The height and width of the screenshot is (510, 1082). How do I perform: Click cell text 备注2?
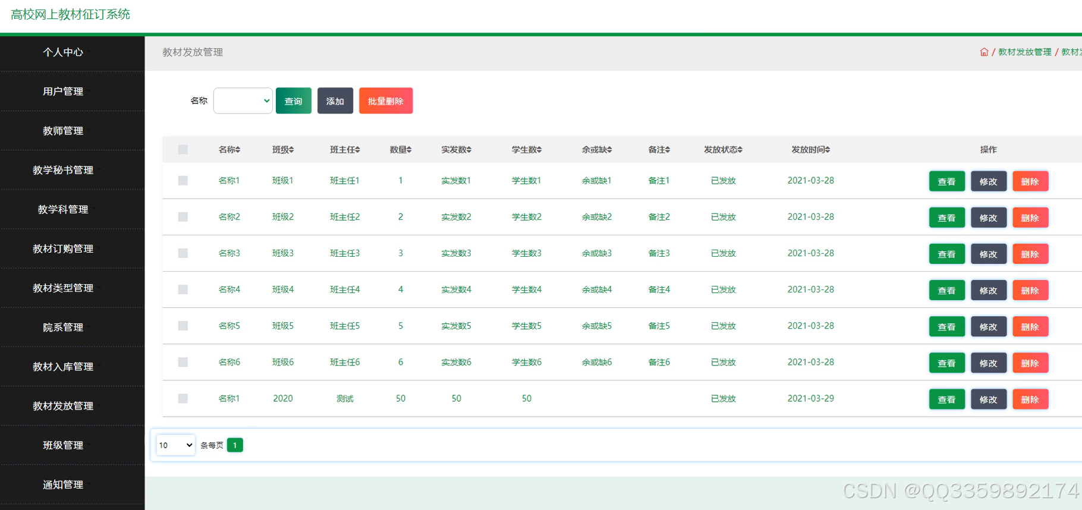click(659, 217)
